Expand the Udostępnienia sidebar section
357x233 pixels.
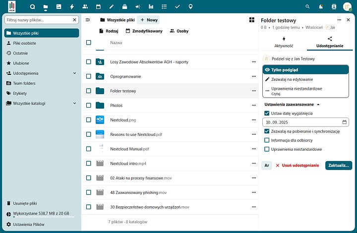pos(74,73)
